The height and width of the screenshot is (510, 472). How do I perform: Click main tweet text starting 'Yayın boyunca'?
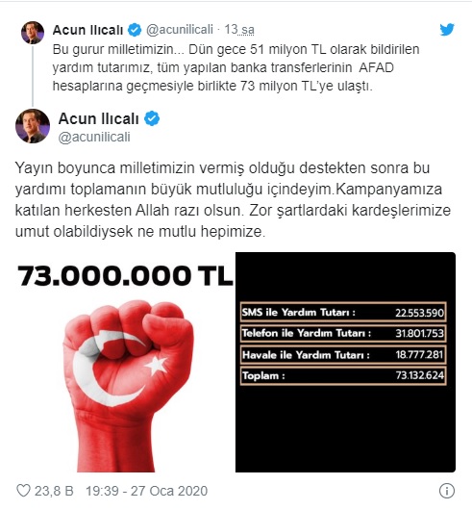pos(233,200)
